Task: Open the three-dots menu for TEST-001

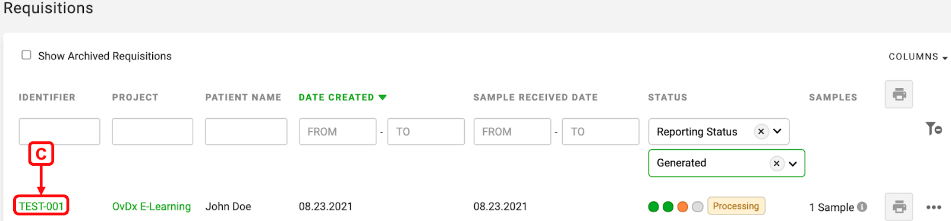Action: tap(934, 207)
